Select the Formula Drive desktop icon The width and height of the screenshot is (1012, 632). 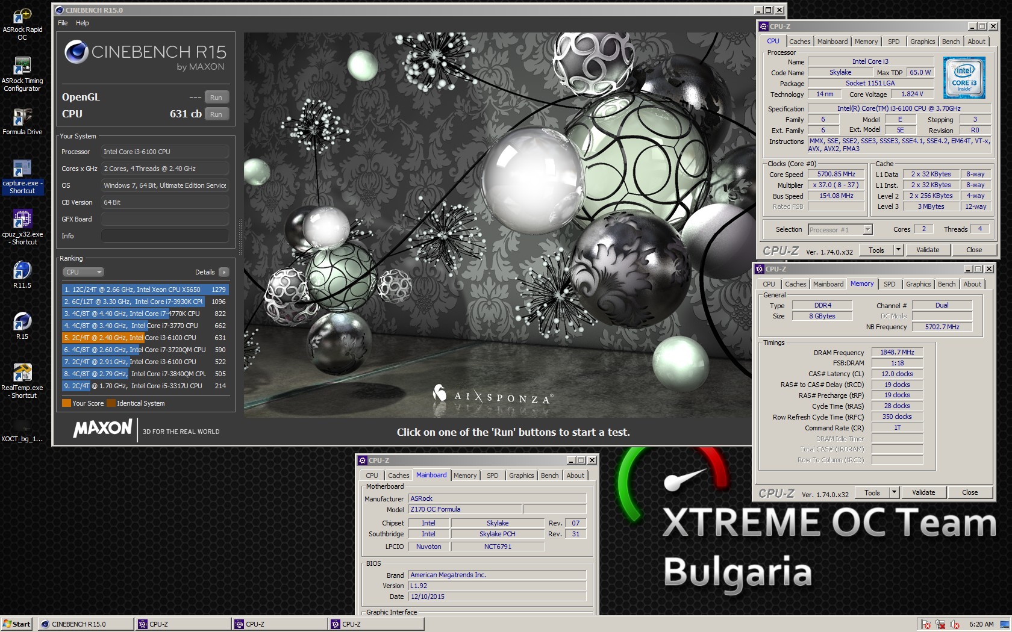(22, 122)
